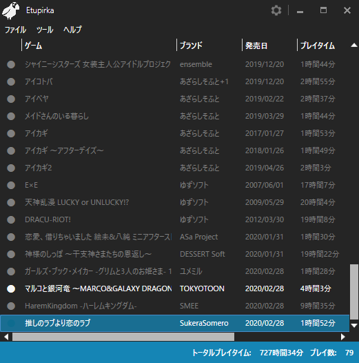This screenshot has height=363, width=359.
Task: Select the game アイベヤ
Action: click(37, 99)
